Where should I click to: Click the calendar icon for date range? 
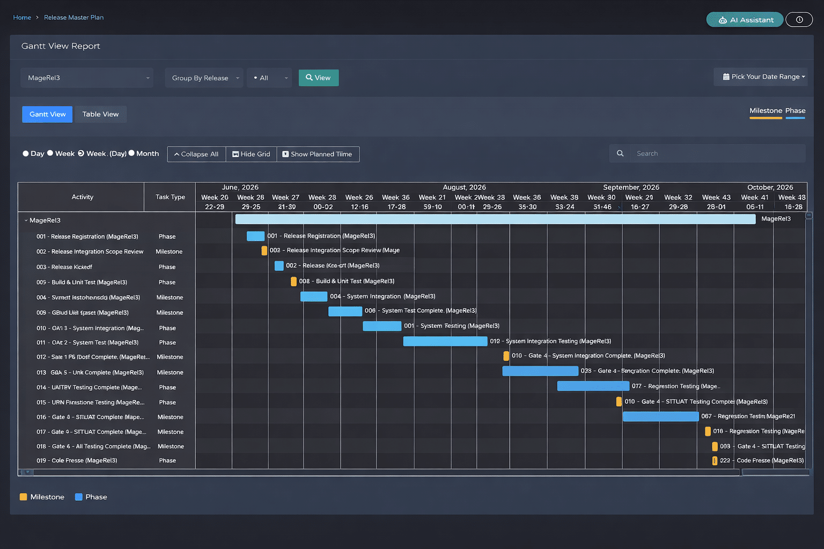point(726,77)
